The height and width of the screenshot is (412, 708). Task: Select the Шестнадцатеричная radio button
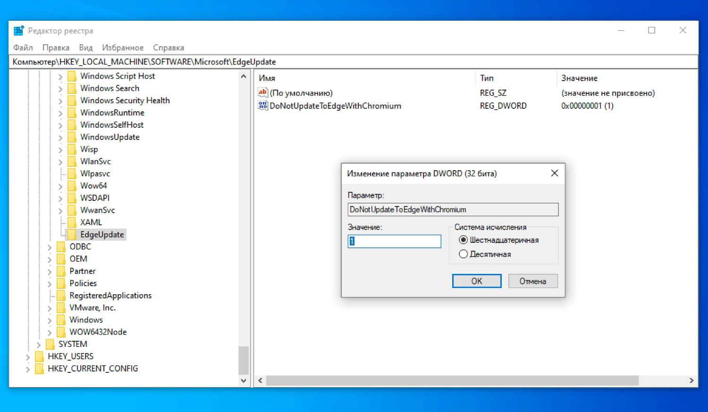click(463, 239)
